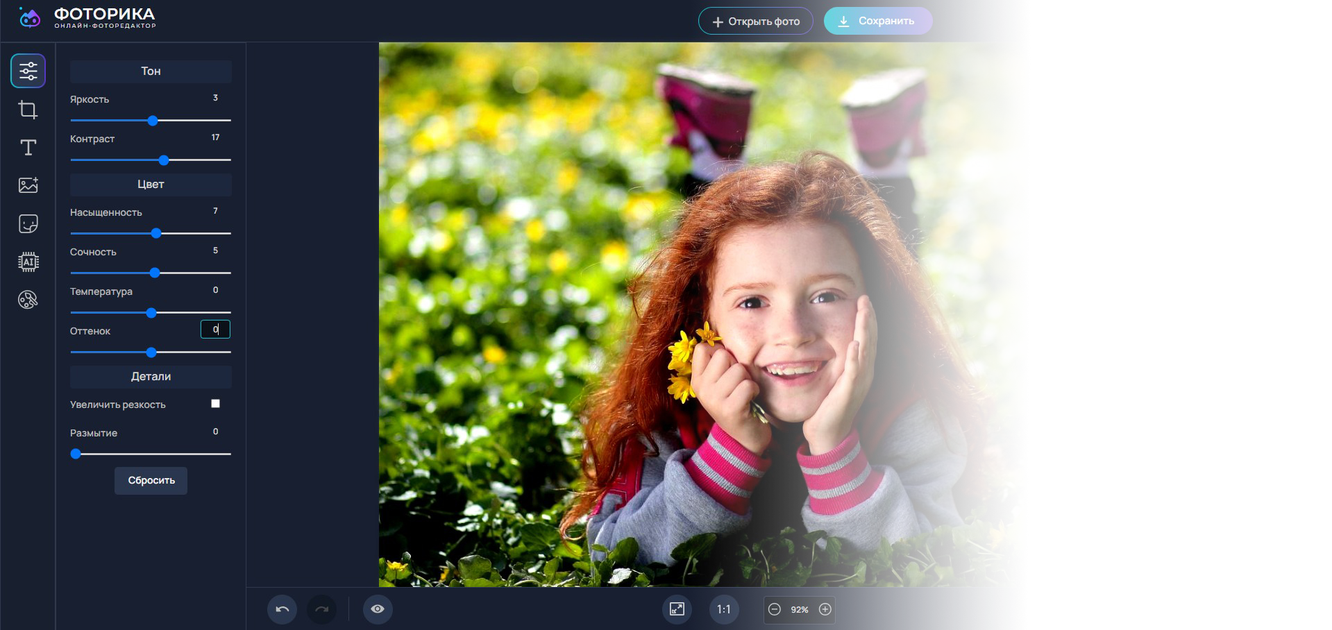This screenshot has height=630, width=1332.
Task: Click zoom out minus control
Action: [x=774, y=610]
